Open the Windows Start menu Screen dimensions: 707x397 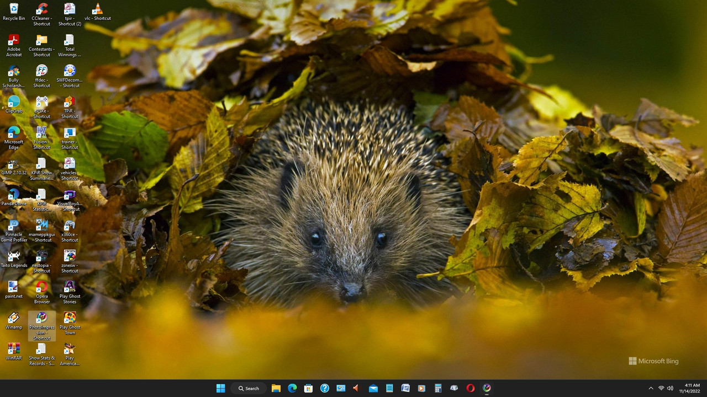tap(220, 388)
